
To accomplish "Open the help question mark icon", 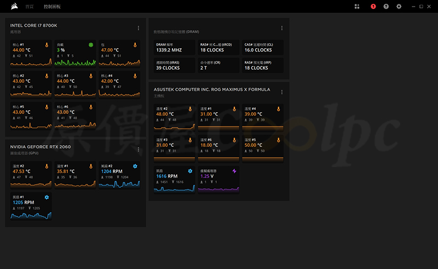I will [386, 7].
